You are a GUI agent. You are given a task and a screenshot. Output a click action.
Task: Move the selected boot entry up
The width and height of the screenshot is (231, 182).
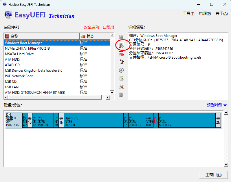pyautogui.click(x=121, y=37)
